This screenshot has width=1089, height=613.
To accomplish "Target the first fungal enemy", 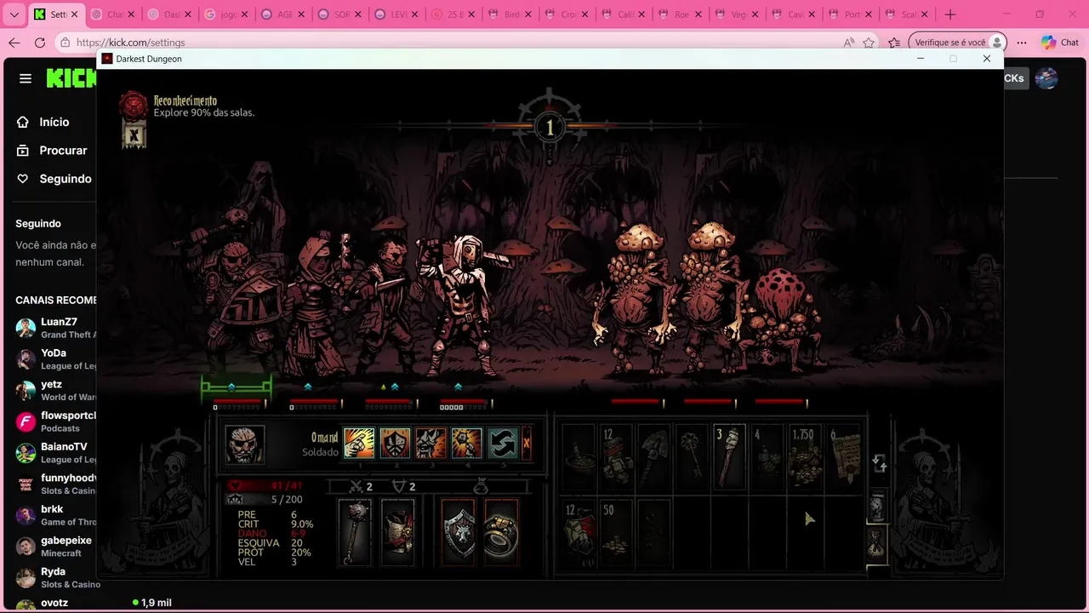I will point(636,298).
